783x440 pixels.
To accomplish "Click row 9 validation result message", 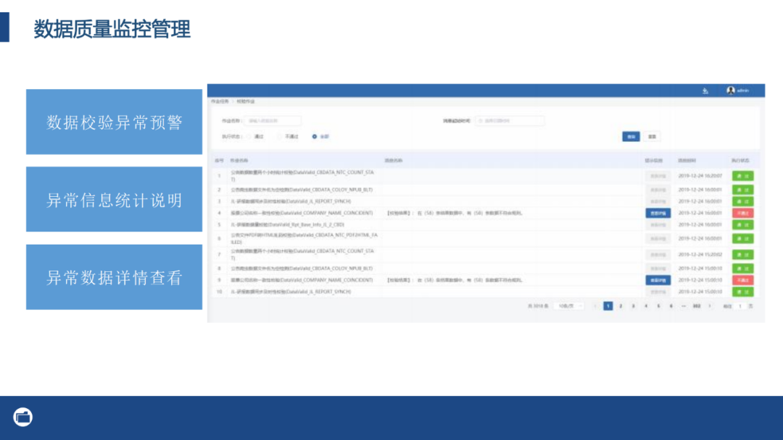I will (x=455, y=280).
